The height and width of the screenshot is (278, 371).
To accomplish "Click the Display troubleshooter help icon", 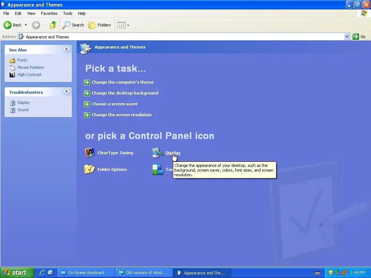I will pos(13,103).
